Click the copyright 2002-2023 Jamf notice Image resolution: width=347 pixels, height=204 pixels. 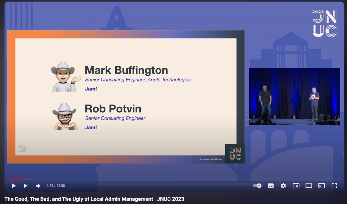pyautogui.click(x=211, y=159)
